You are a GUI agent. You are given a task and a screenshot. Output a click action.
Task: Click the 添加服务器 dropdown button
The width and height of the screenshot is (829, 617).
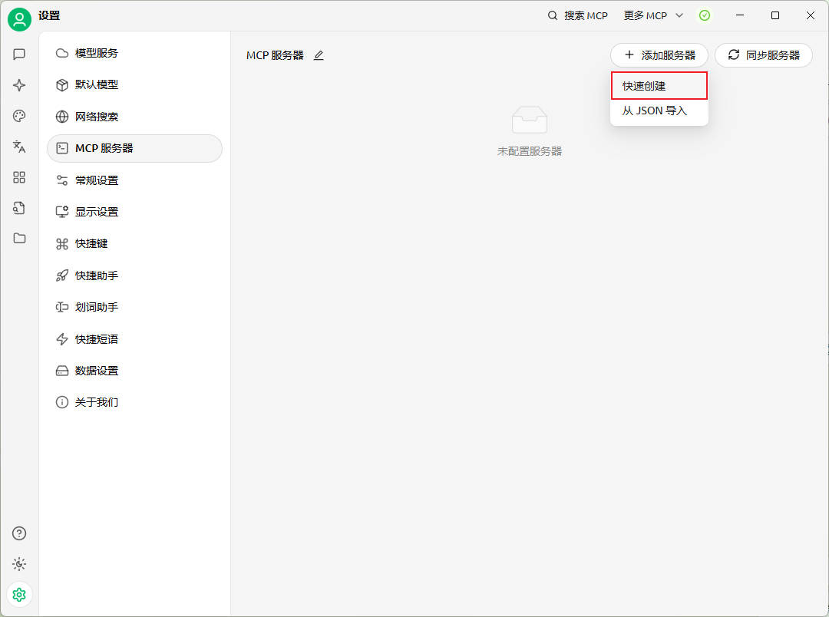pos(659,55)
